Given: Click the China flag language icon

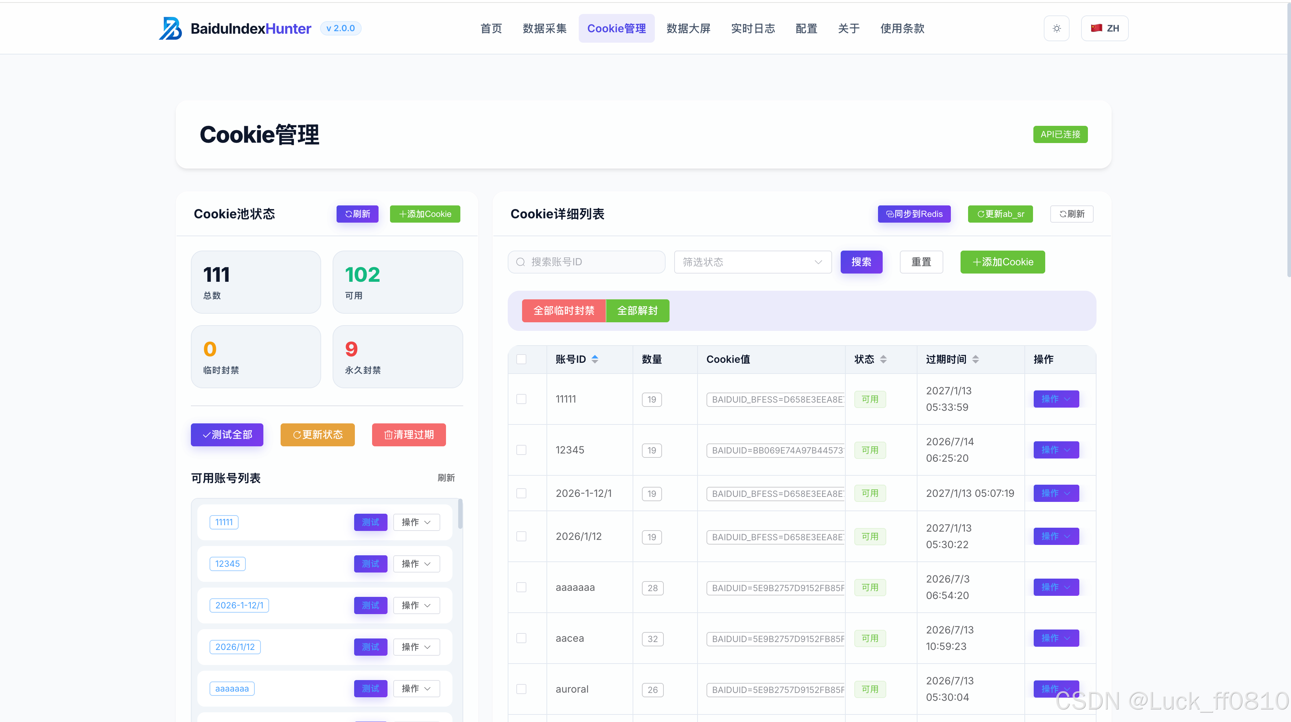Looking at the screenshot, I should click(x=1096, y=28).
